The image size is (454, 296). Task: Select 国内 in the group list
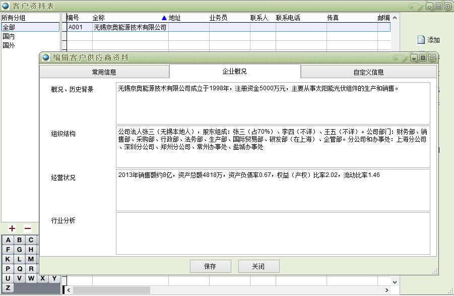[9, 36]
